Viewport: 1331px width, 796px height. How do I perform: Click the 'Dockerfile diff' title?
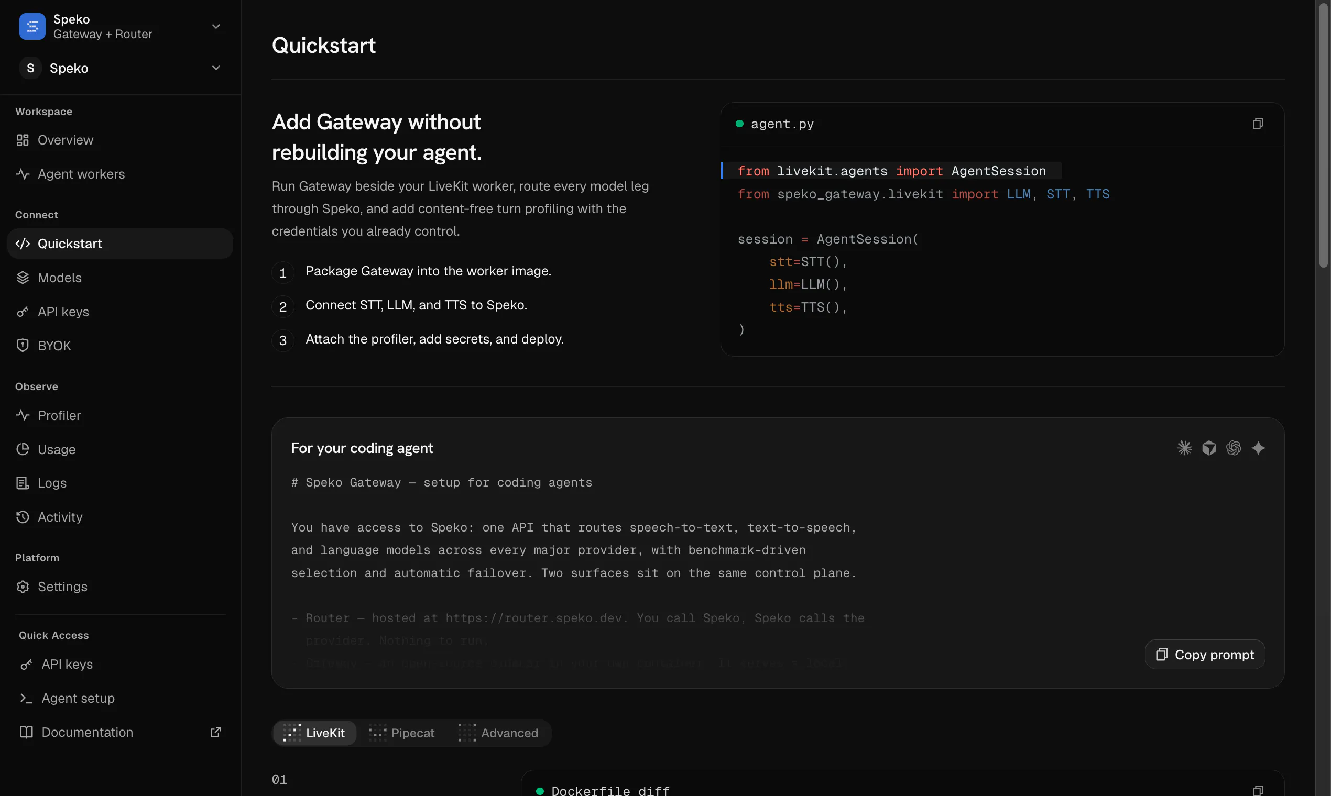point(611,791)
